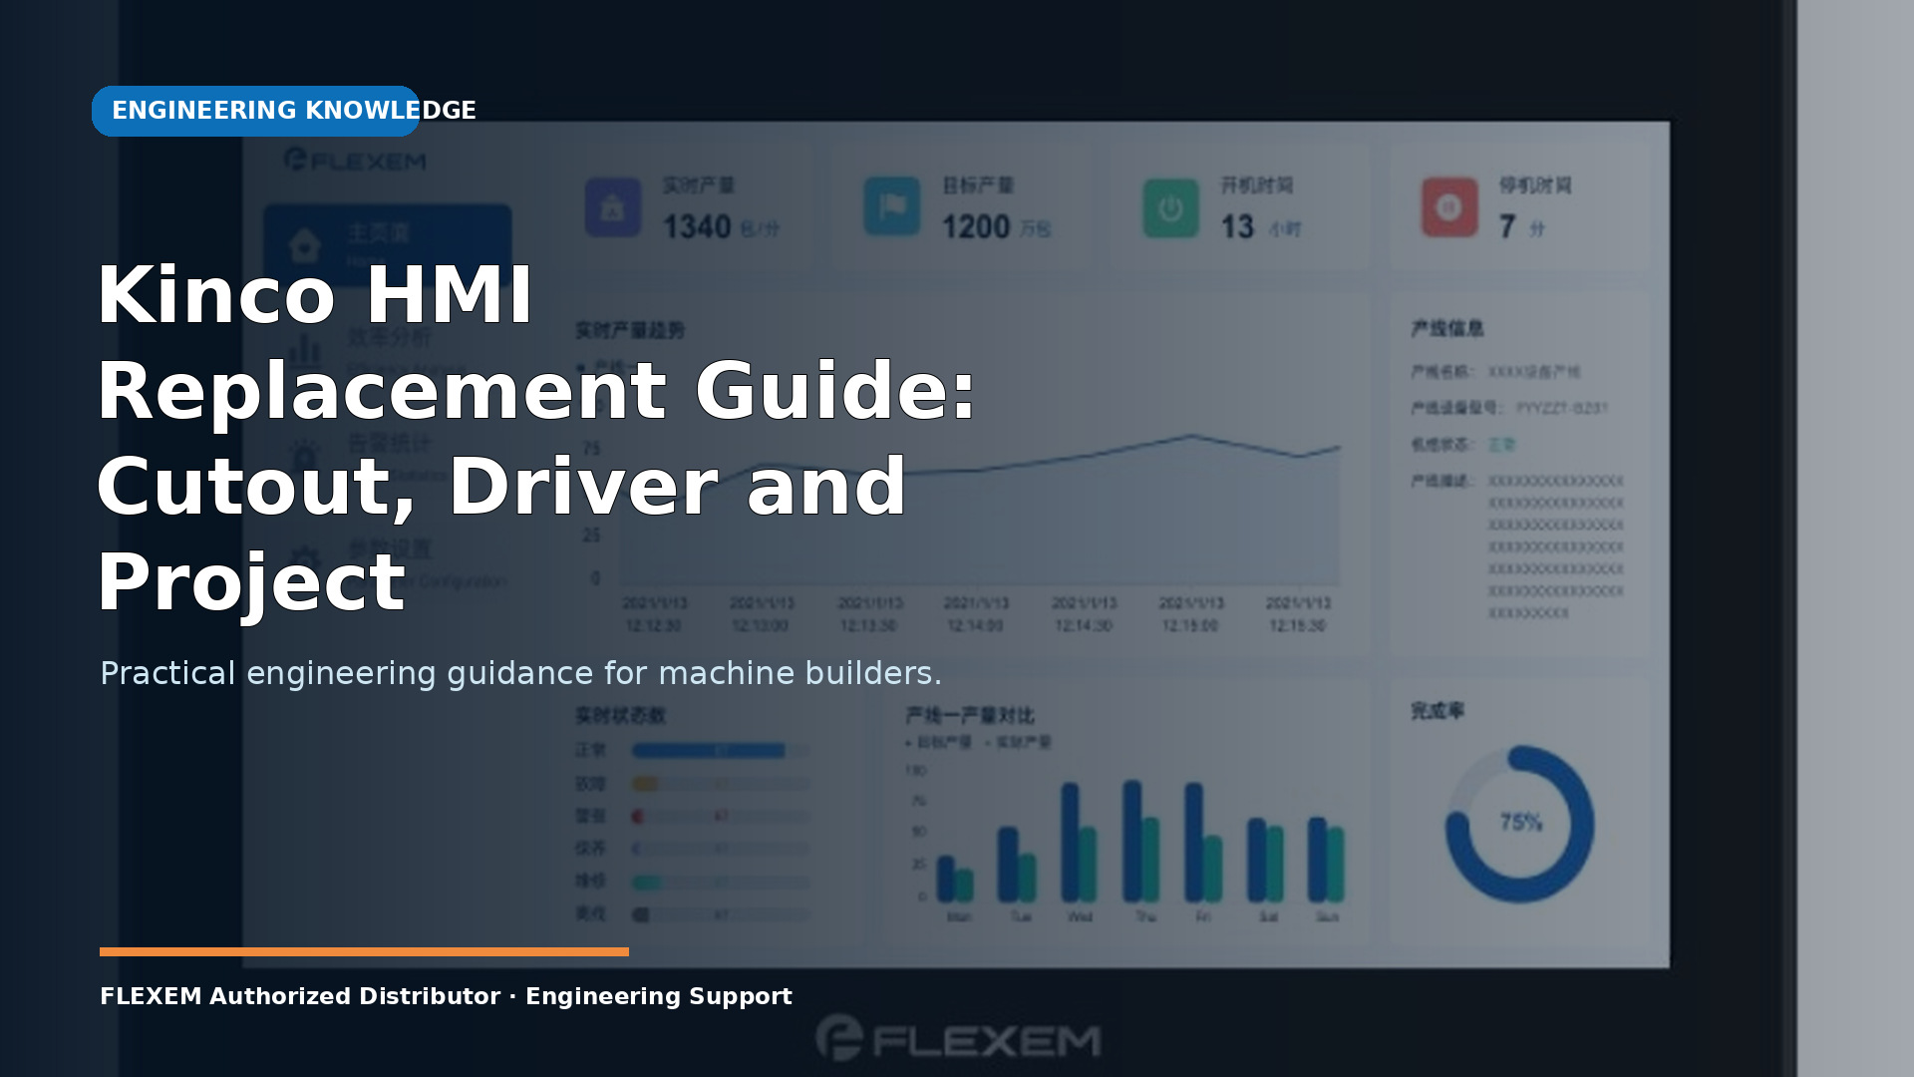This screenshot has height=1077, width=1914.
Task: Click the Wed bar in the weekly chart
Action: (1079, 842)
